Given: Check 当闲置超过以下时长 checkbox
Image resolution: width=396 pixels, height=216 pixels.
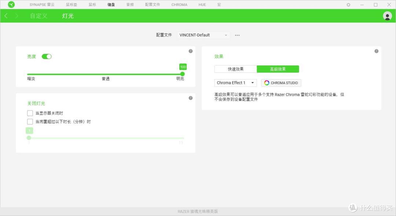Looking at the screenshot, I should click(x=30, y=122).
